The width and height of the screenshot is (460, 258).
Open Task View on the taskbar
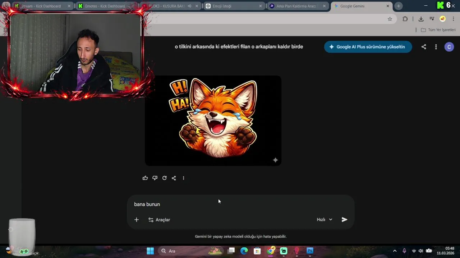(231, 251)
